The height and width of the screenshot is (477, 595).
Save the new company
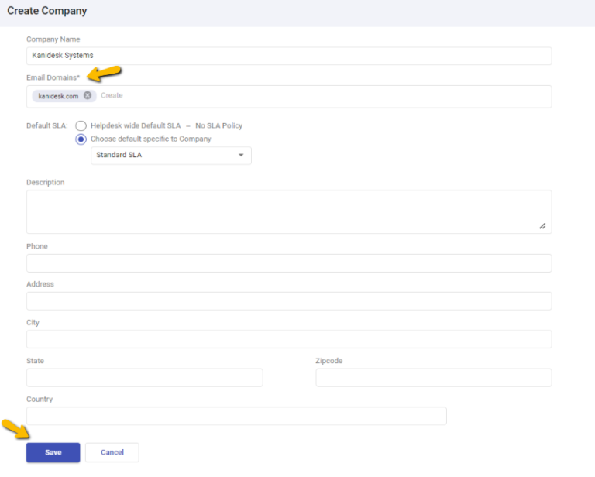click(x=53, y=452)
